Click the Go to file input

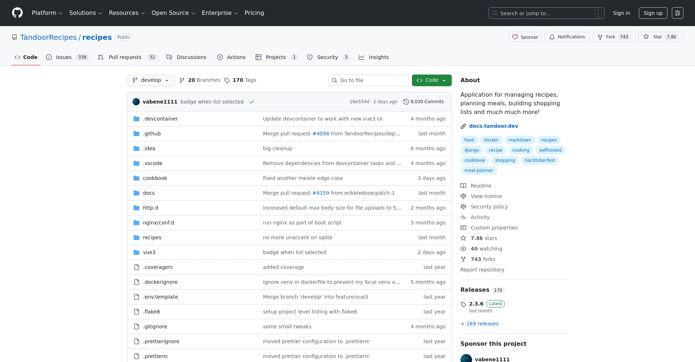click(368, 80)
